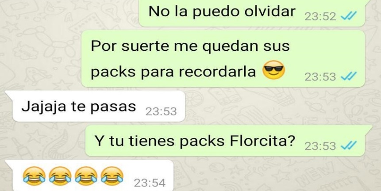Click the fourth crying-laughing emoji
The width and height of the screenshot is (381, 191).
click(x=112, y=175)
